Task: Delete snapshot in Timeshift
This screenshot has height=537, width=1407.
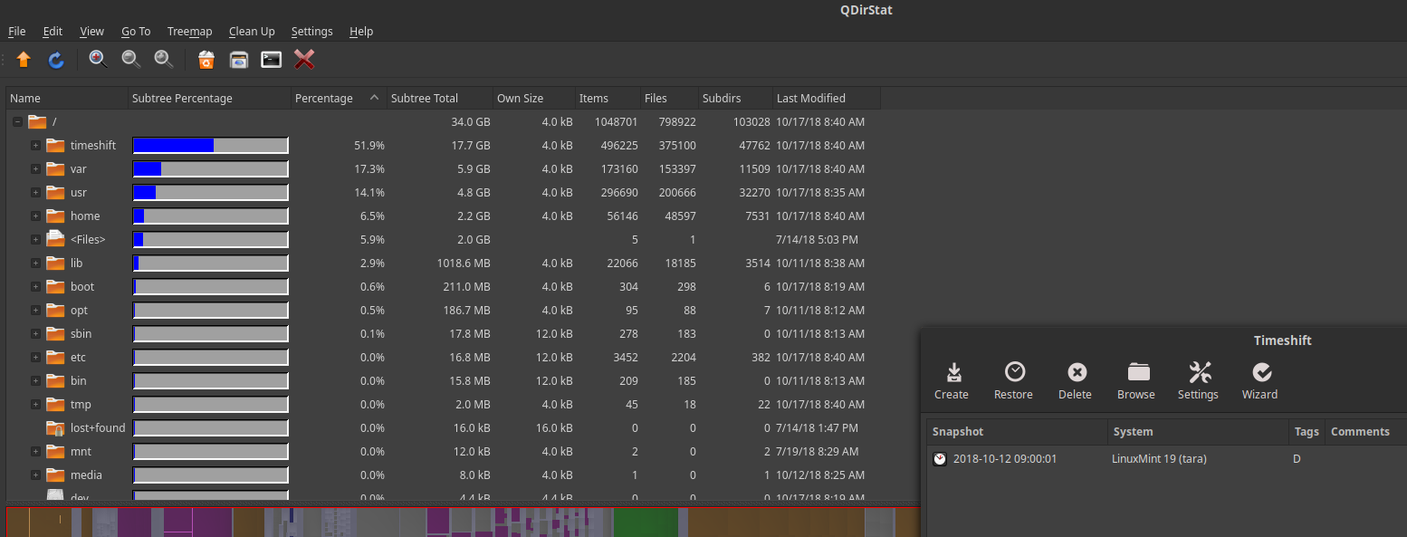Action: tap(1076, 381)
